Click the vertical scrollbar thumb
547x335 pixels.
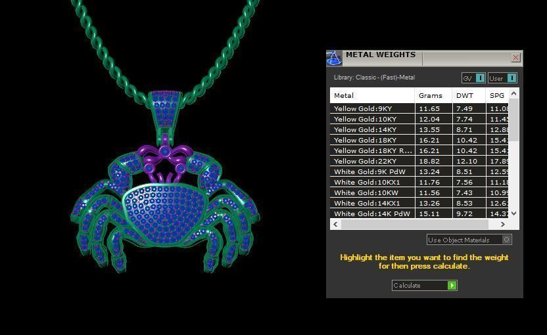513,120
